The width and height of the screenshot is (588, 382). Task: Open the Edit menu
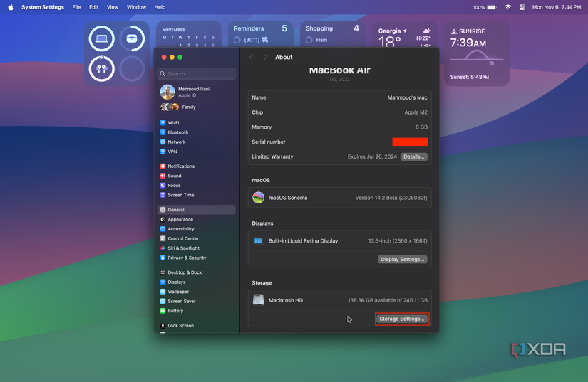tap(94, 7)
